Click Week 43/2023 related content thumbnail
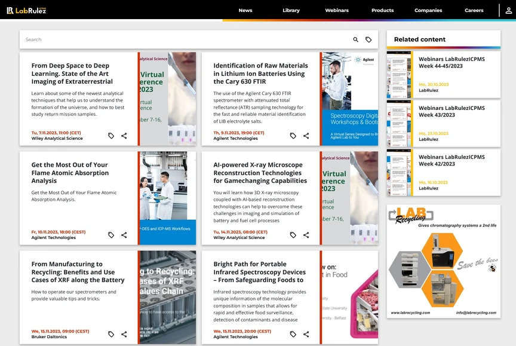Viewport: 516px width, 346px height. (399, 124)
